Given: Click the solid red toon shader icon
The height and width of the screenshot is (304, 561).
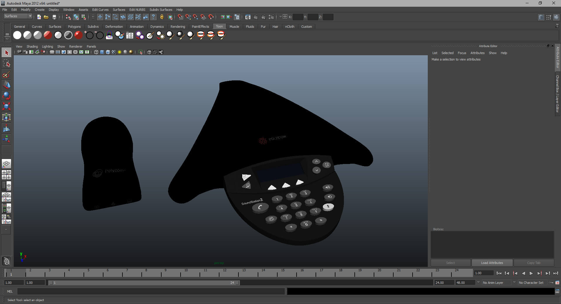Looking at the screenshot, I should [78, 35].
